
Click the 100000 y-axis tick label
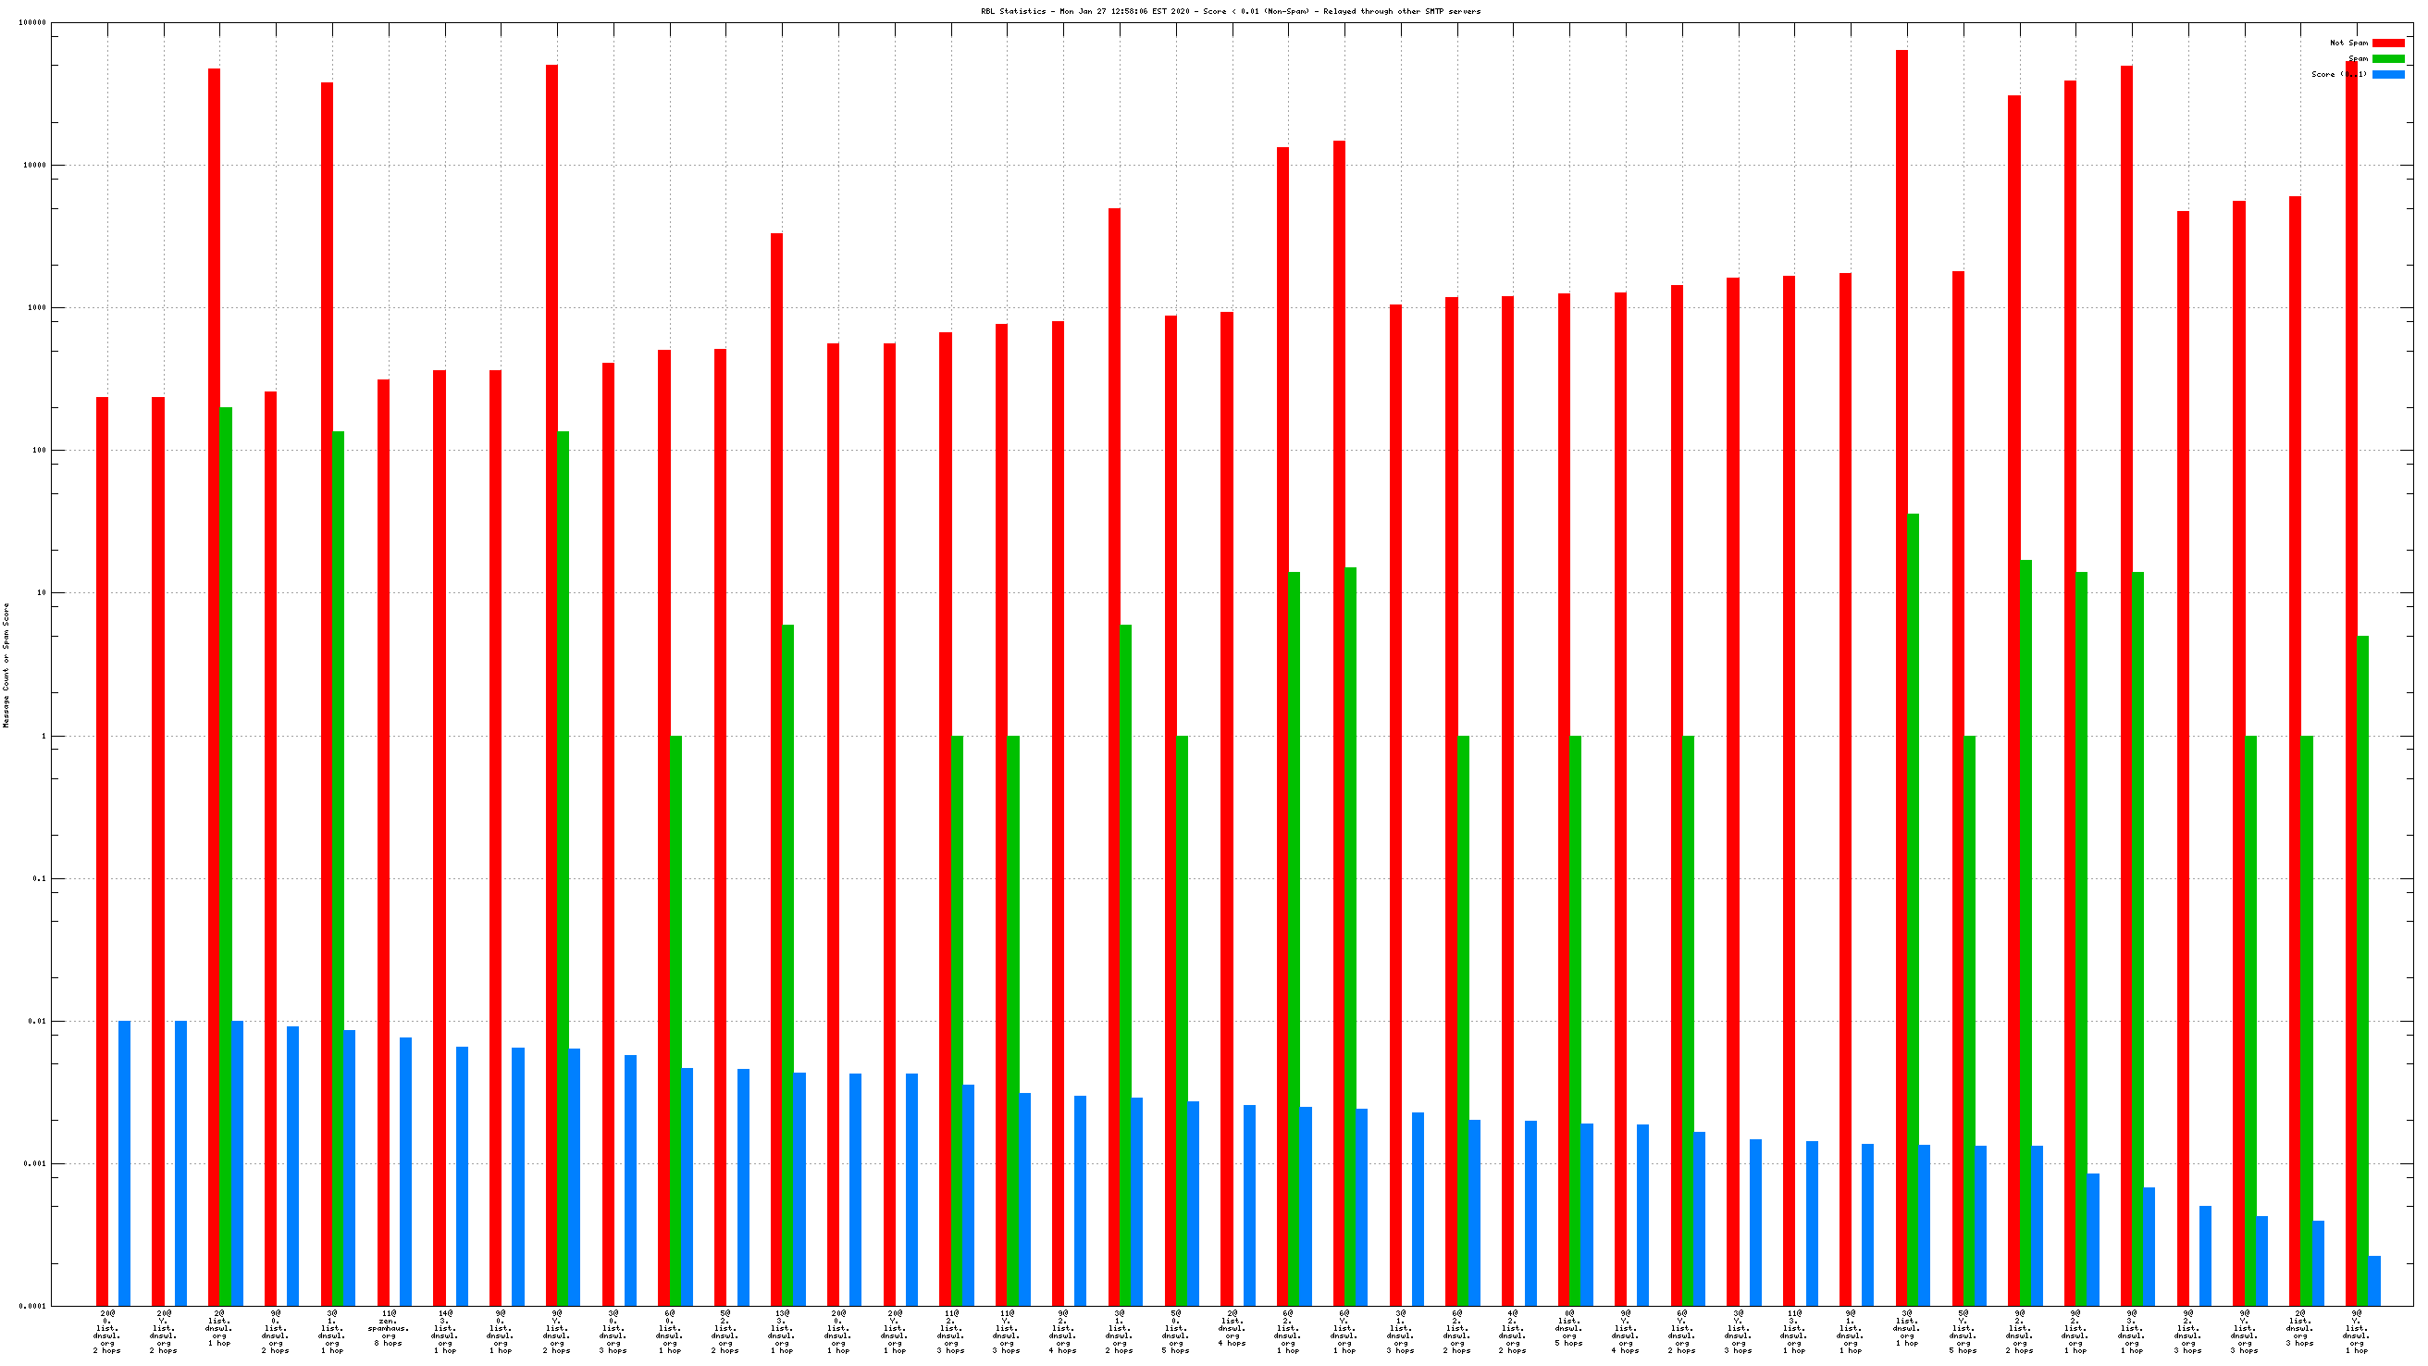point(32,22)
